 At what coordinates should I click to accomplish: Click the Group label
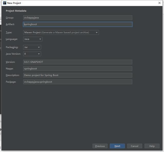point(10,18)
